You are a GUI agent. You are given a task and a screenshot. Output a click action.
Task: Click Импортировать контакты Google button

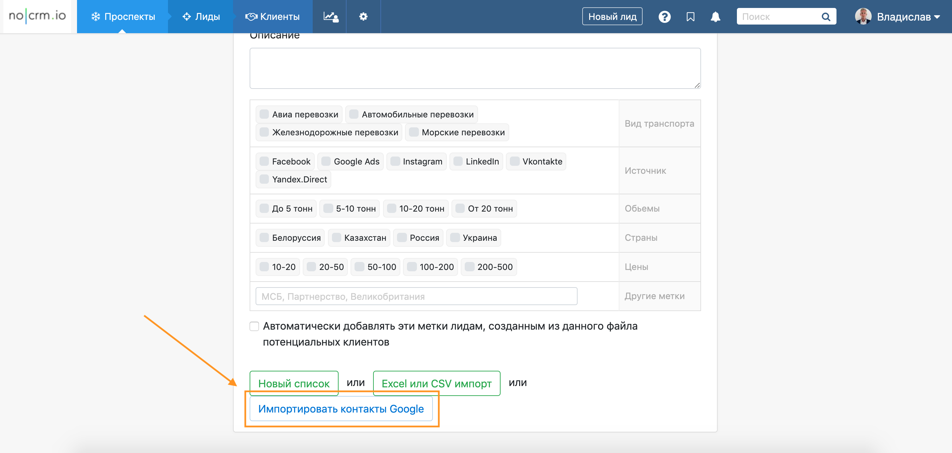(341, 409)
